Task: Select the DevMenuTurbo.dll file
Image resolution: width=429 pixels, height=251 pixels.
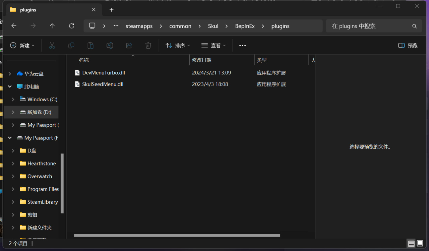Action: 104,73
